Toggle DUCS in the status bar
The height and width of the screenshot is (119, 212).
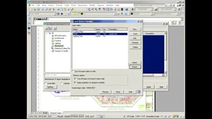tap(81, 116)
